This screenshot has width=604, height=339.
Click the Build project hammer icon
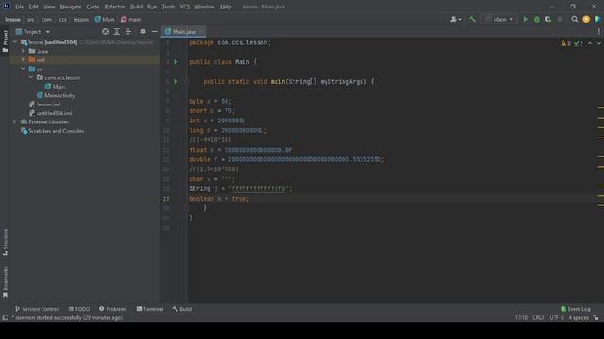click(x=472, y=19)
